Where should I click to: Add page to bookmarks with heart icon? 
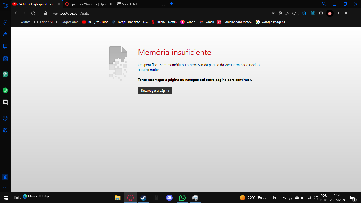tap(294, 13)
